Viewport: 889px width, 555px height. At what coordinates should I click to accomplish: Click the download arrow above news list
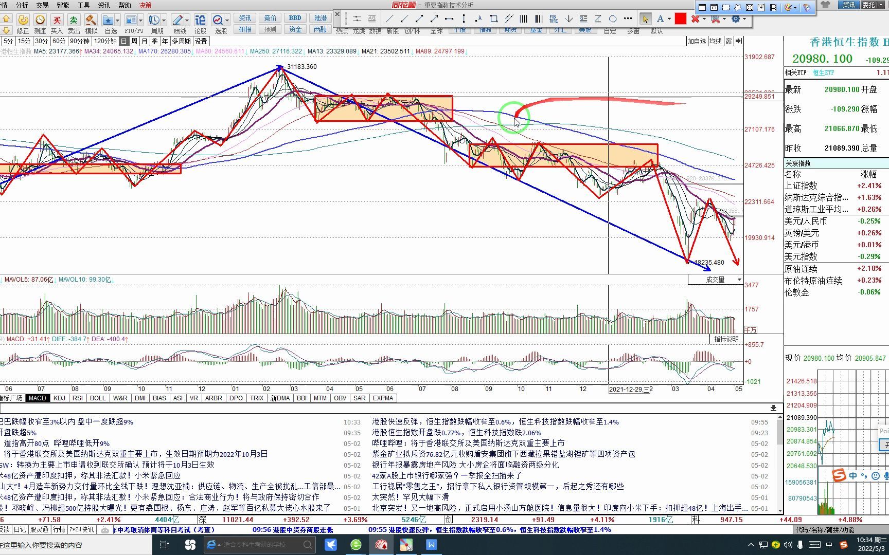[x=773, y=408]
